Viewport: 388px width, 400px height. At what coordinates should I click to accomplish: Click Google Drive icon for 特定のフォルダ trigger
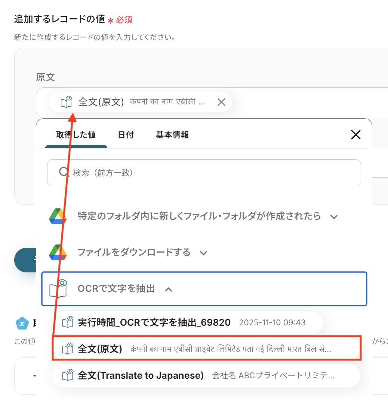58,216
